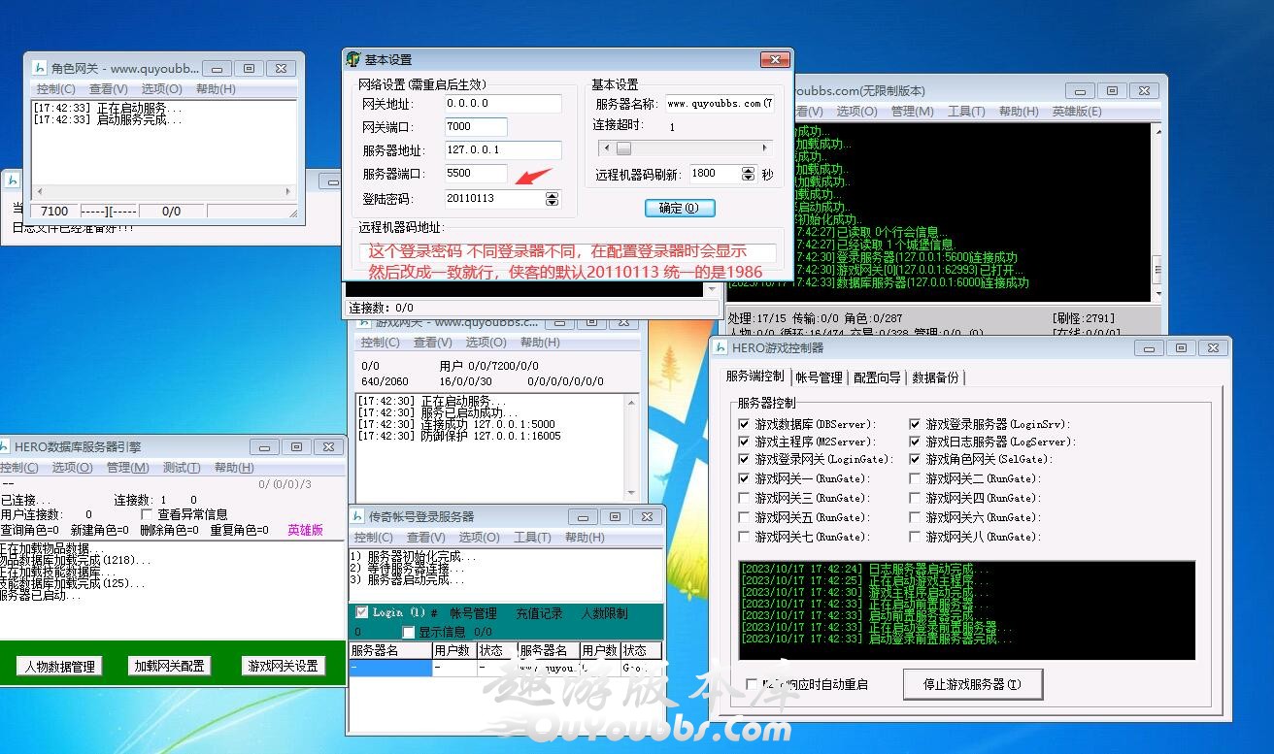
Task: Open 帮助(H) menu in 角色网关
Action: (x=216, y=89)
